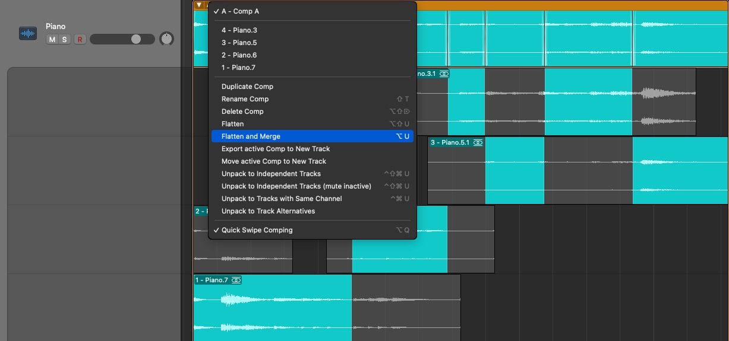Screen dimensions: 729x341
Task: Solo the Piano track with S button
Action: (x=64, y=40)
